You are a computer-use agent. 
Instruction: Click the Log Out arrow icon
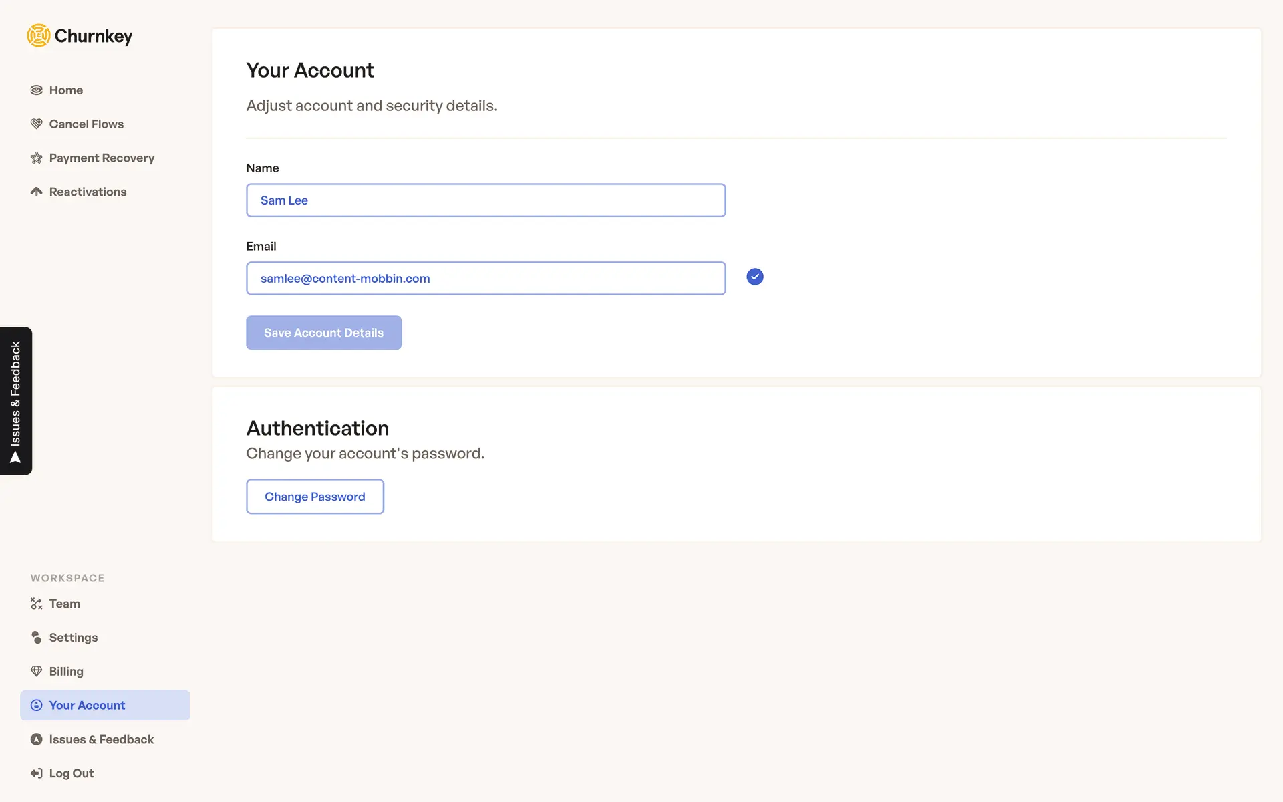[x=37, y=773]
